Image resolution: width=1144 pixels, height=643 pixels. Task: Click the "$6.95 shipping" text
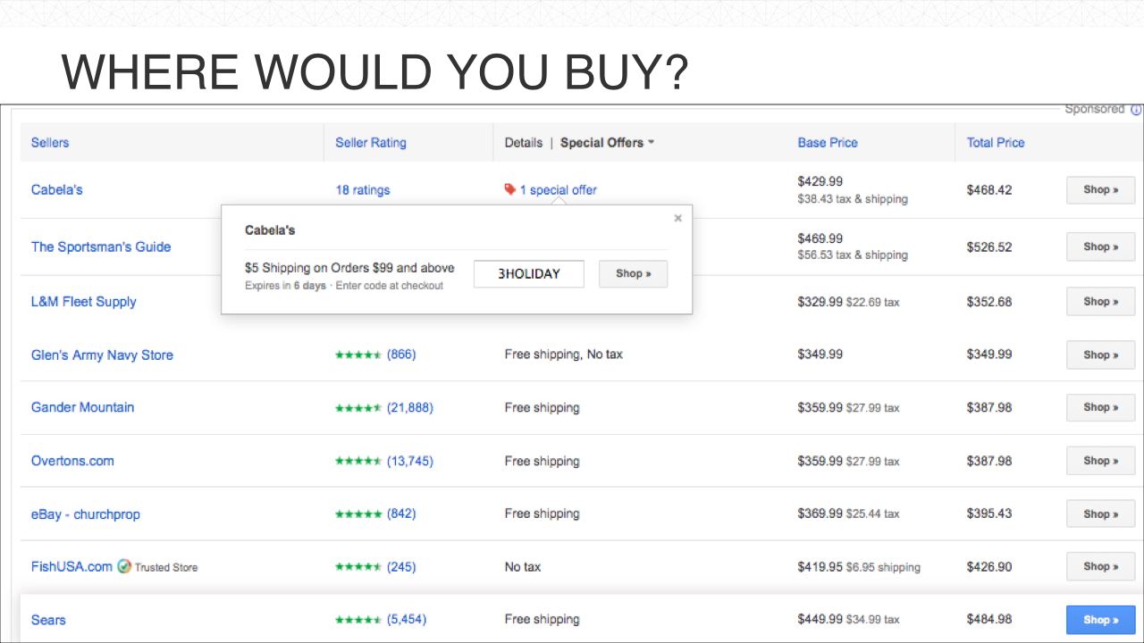[883, 567]
